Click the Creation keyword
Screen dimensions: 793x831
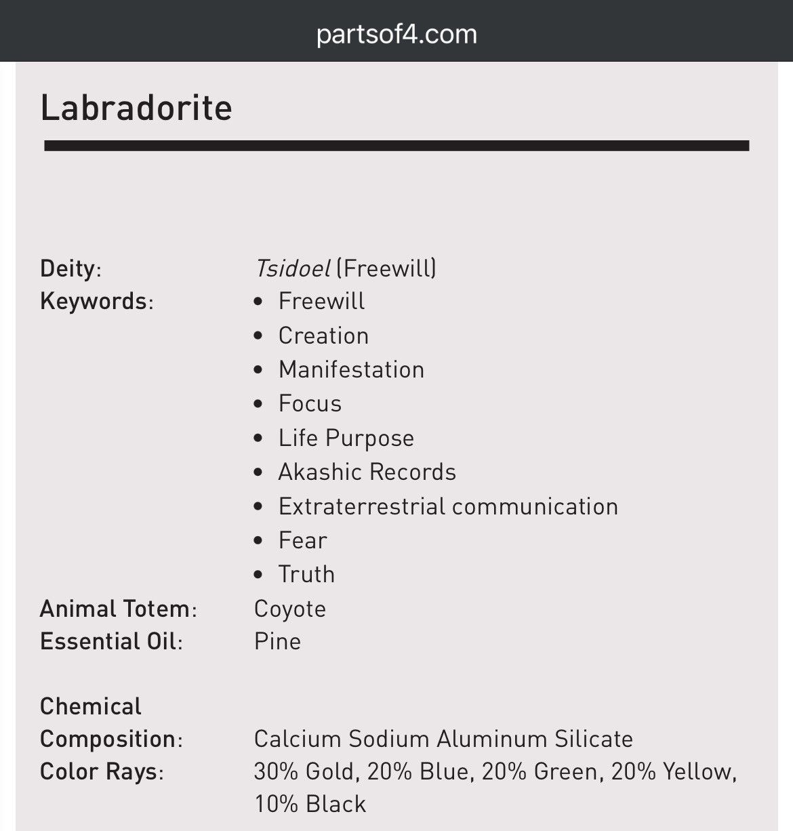[x=323, y=336]
